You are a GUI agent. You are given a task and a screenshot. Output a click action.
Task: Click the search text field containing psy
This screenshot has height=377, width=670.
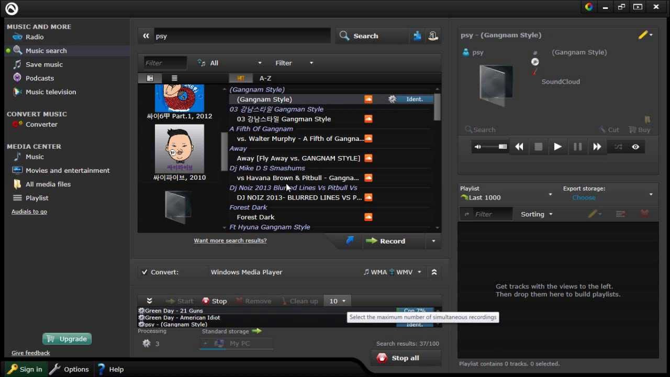point(242,36)
